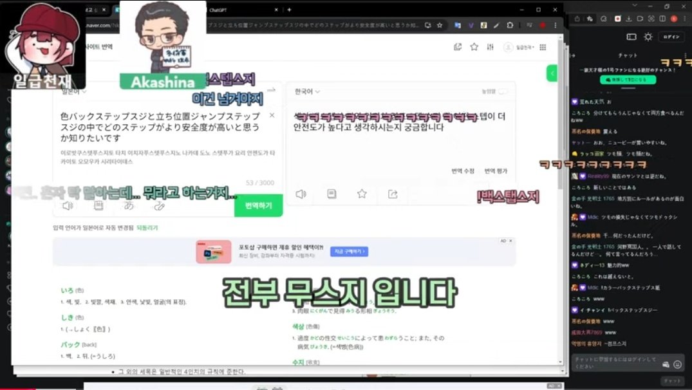Open the split view icon in right browser
Screen dimensions: 692x390
pyautogui.click(x=662, y=19)
